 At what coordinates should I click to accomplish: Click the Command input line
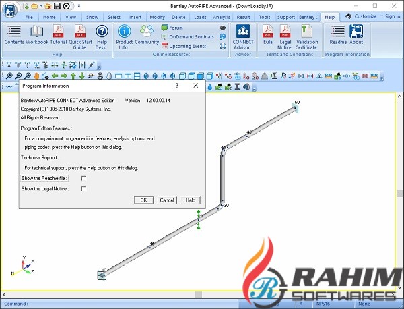(120, 304)
